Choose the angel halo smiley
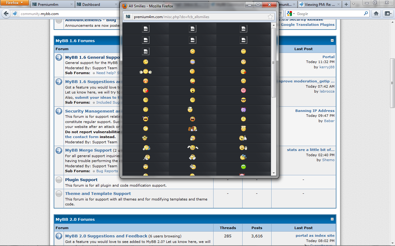Viewport: 395px width, 246px height. pos(243,129)
